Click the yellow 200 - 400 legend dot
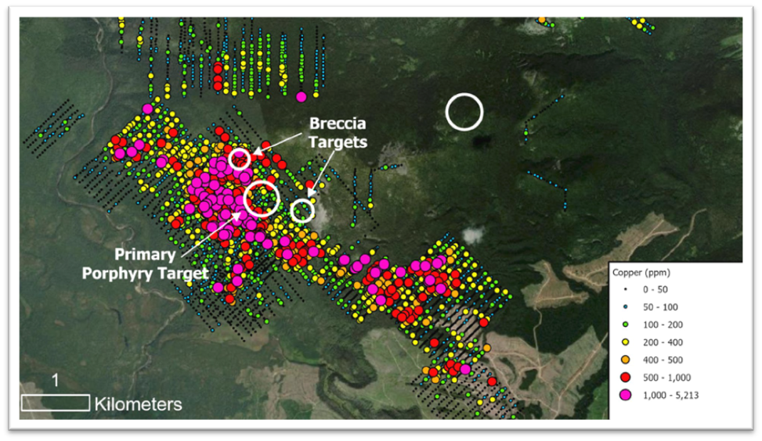 pos(625,342)
